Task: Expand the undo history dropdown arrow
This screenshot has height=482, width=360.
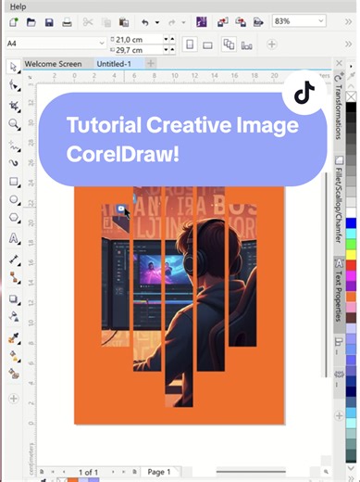Action: coord(157,22)
